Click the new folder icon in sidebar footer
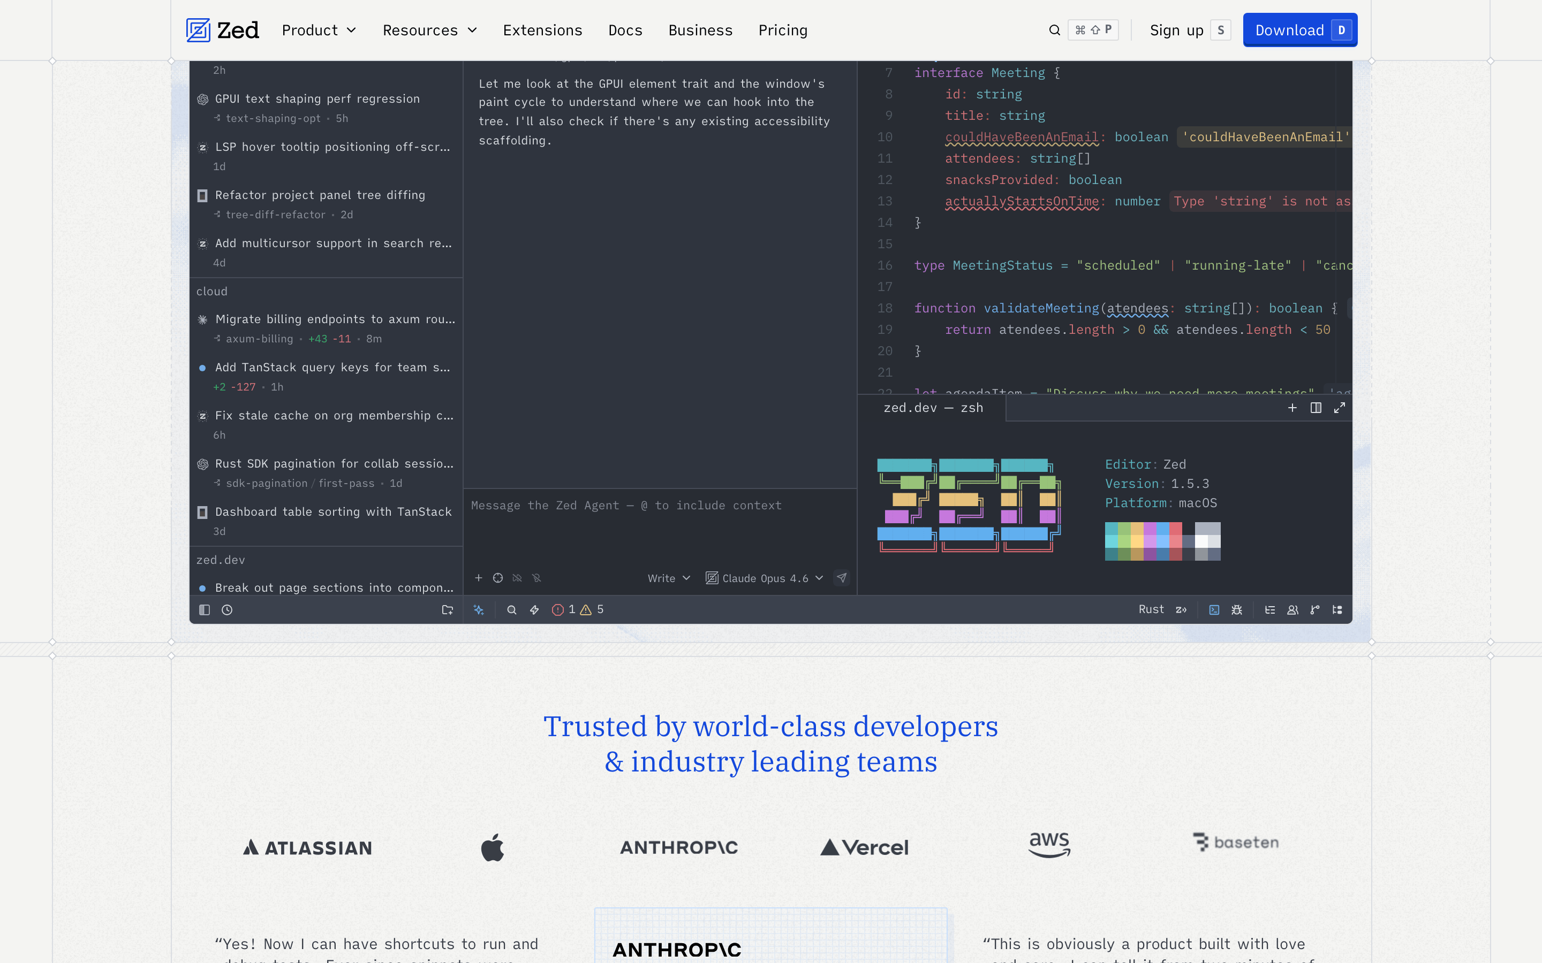The height and width of the screenshot is (963, 1542). pos(447,609)
